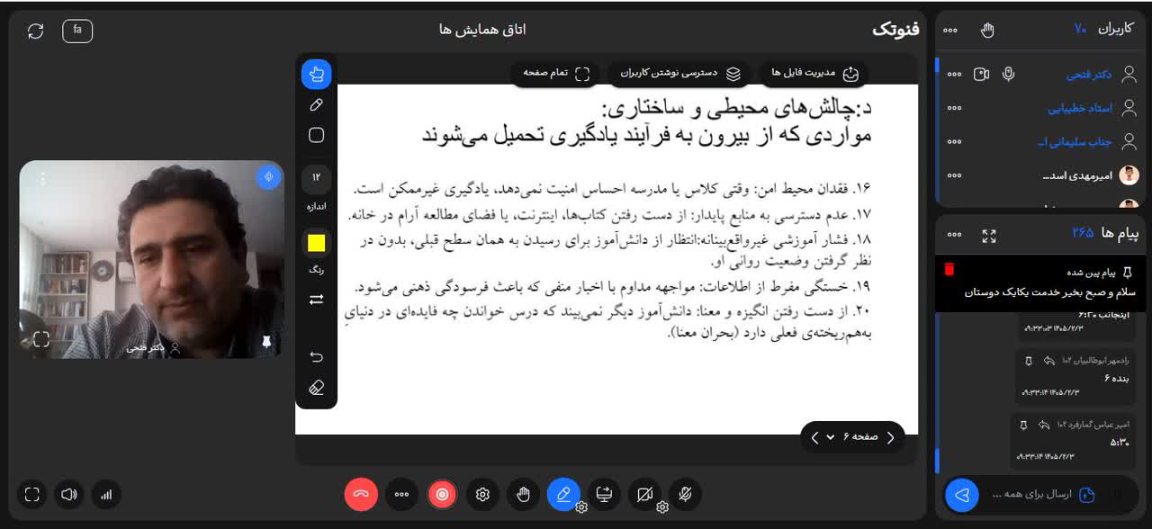This screenshot has width=1152, height=529.
Task: Select user امیرمهدی in user list
Action: point(1077,175)
